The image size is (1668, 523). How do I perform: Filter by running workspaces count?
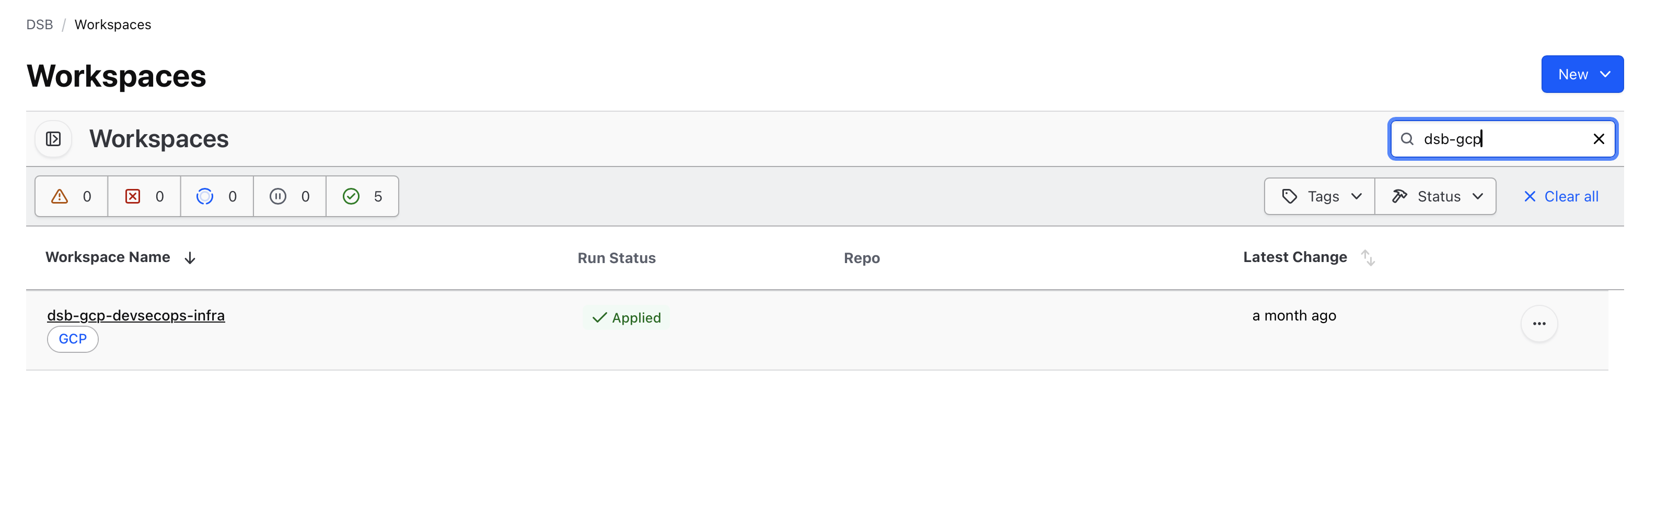(x=217, y=197)
